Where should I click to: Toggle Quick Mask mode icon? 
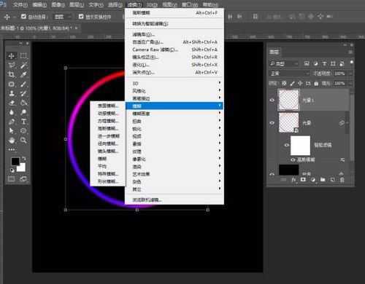[11, 179]
